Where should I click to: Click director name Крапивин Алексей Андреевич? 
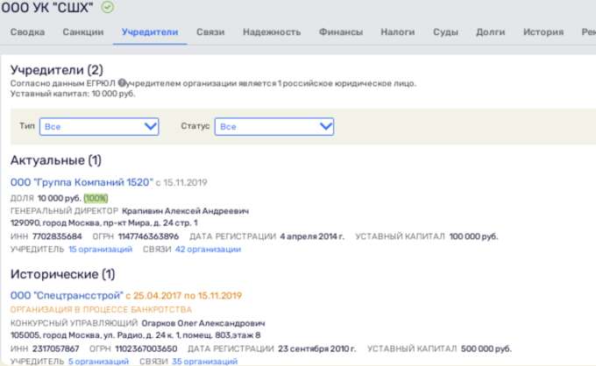[x=186, y=211]
